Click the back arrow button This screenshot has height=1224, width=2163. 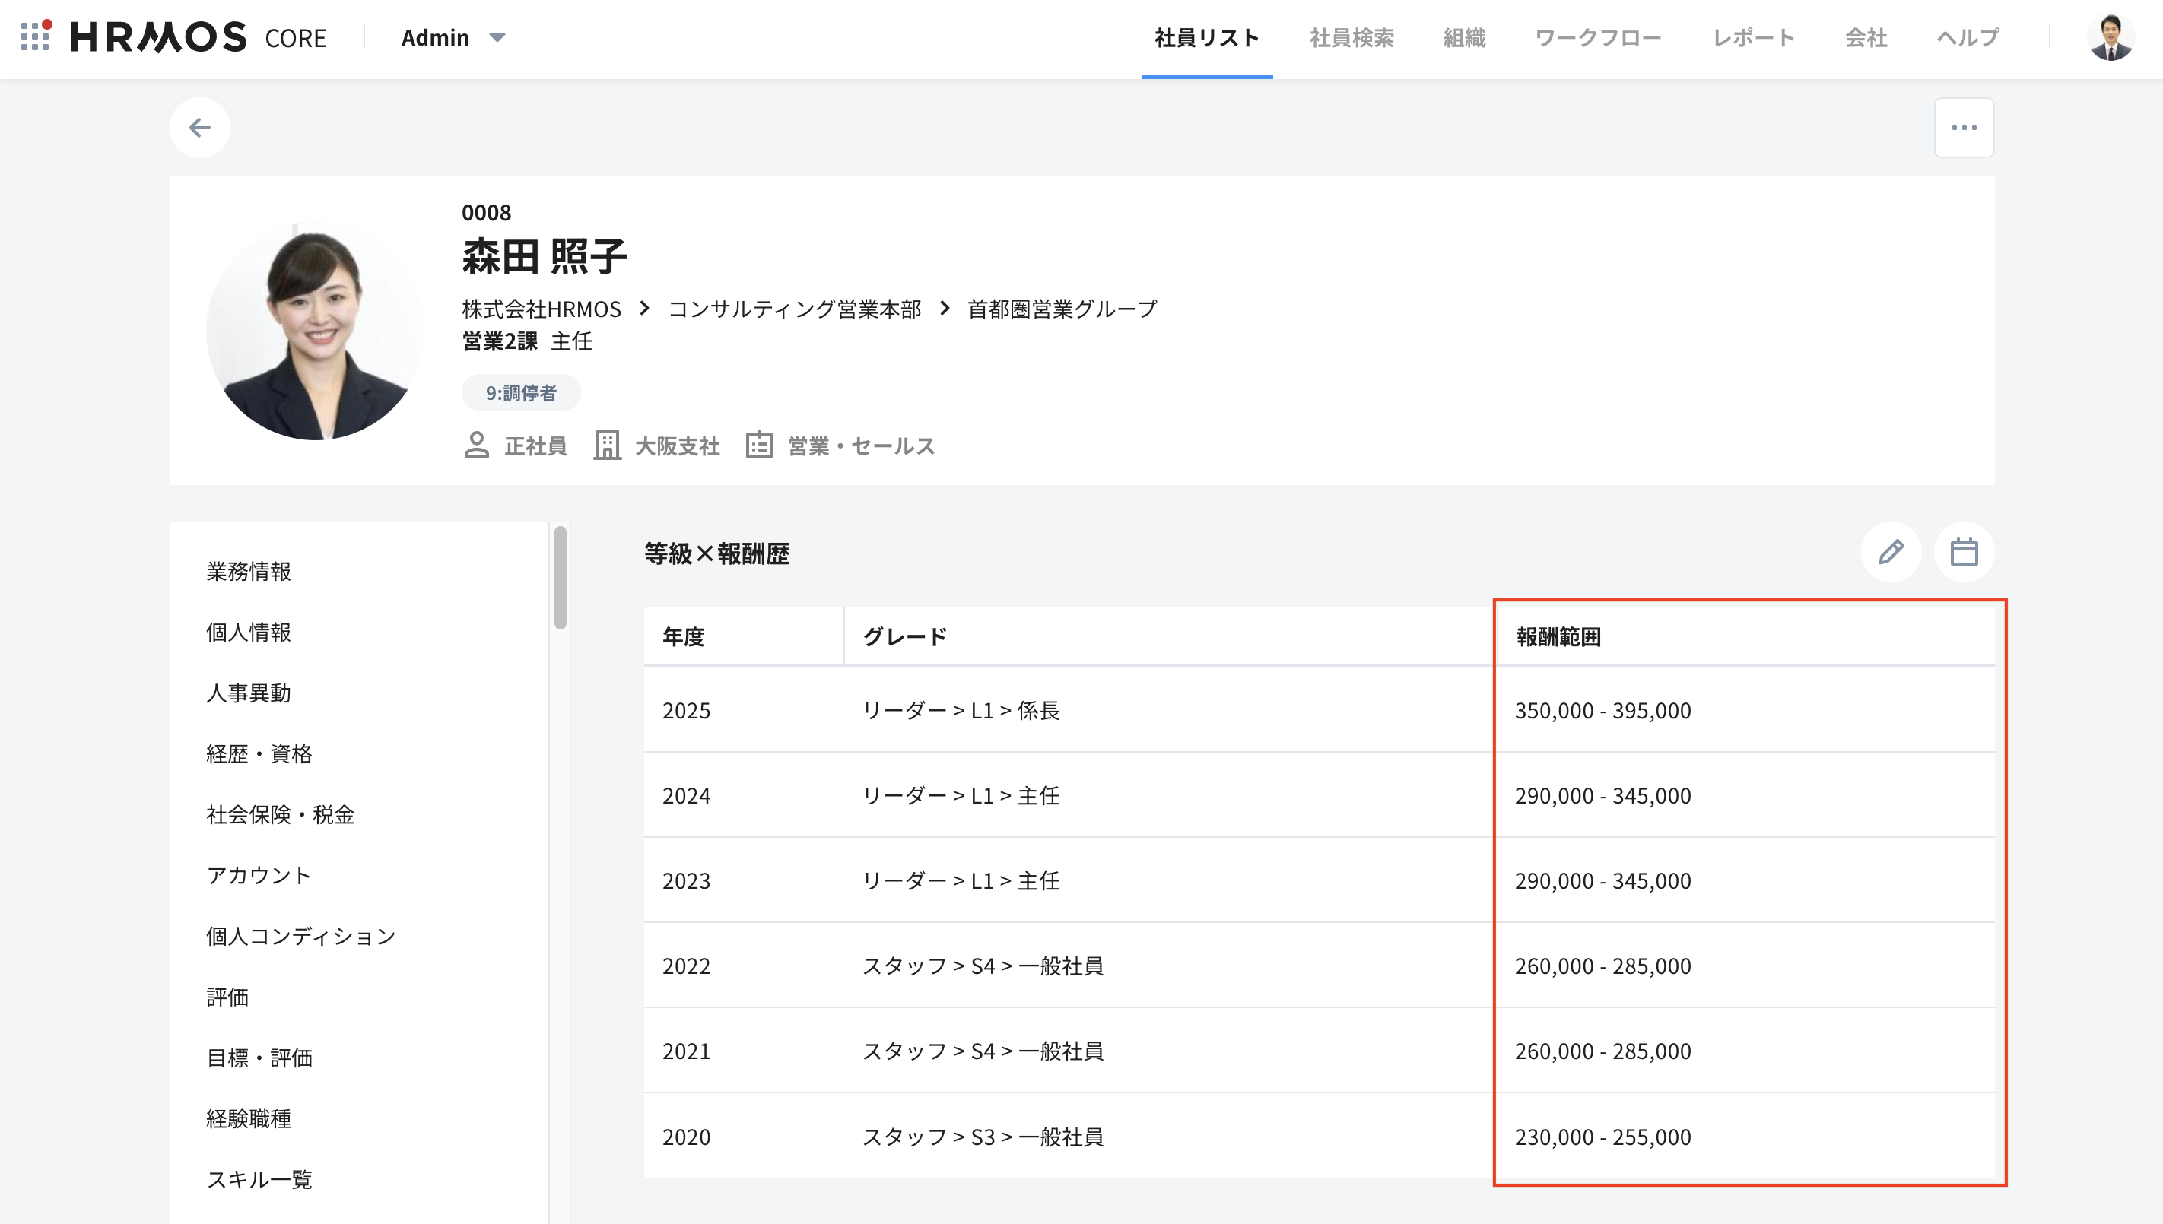[199, 128]
